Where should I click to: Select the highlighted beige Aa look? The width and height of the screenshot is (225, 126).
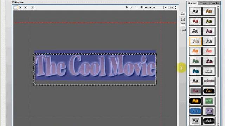(x=195, y=41)
